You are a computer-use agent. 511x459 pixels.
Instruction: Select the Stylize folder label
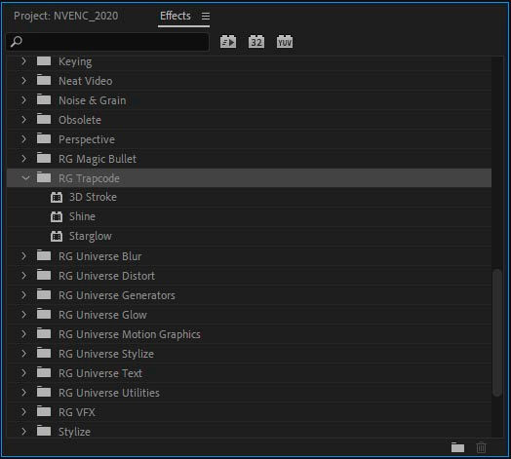pyautogui.click(x=75, y=432)
